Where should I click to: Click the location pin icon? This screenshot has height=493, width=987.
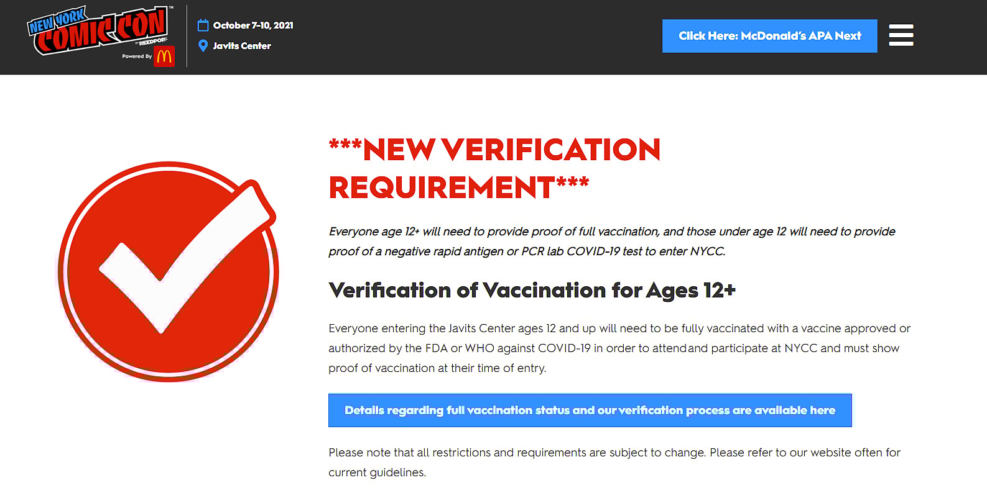click(203, 45)
